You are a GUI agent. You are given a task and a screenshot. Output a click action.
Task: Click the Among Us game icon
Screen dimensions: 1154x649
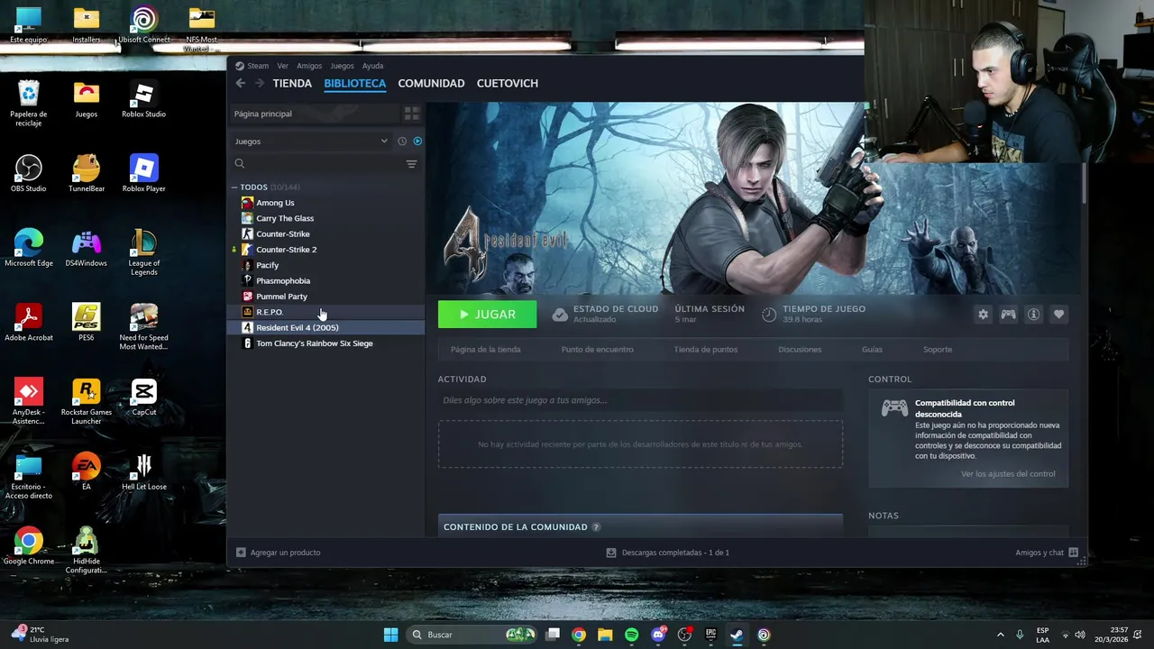click(x=247, y=203)
